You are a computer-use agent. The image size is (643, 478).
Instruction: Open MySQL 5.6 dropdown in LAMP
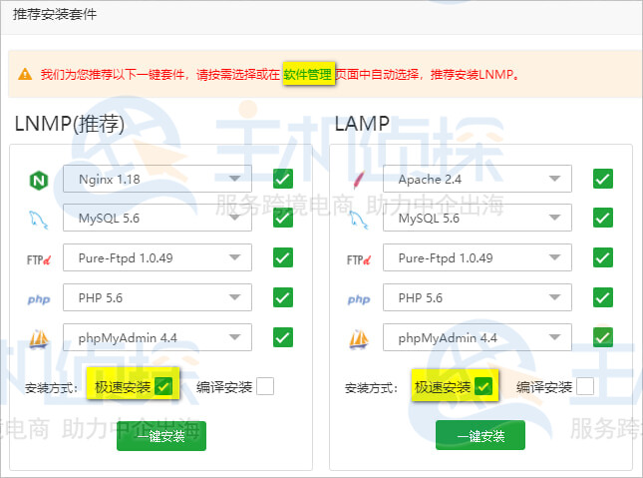478,218
